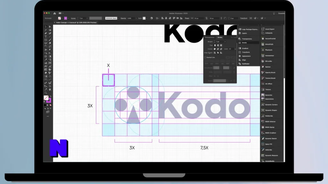Open the graphic Style dropdown
Image resolution: width=328 pixels, height=184 pixels.
[x=147, y=18]
